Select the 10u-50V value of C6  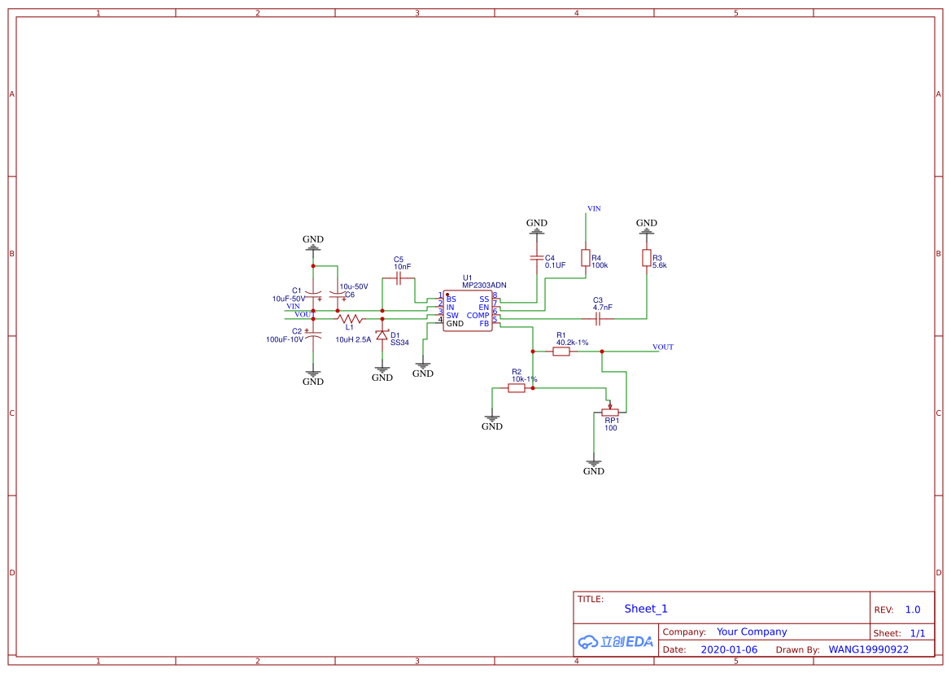tap(354, 287)
